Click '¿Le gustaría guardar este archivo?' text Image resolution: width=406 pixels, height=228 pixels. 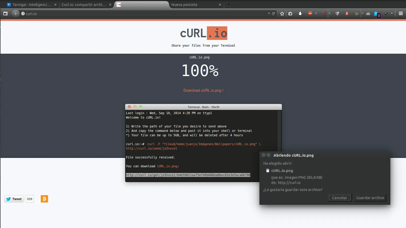tap(293, 190)
